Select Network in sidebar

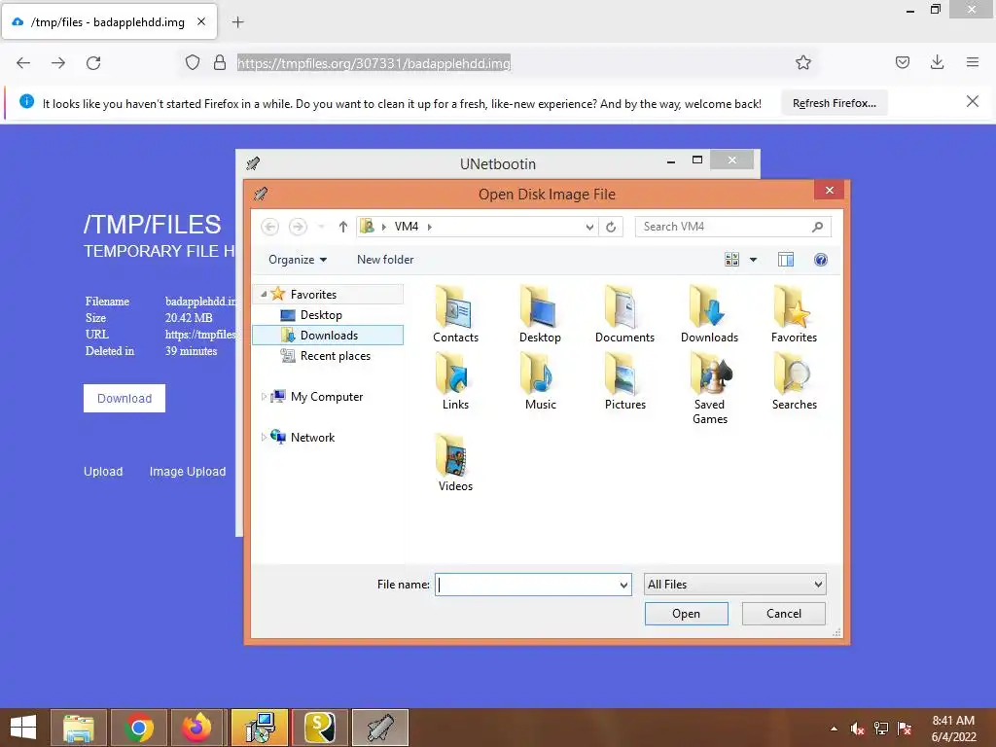click(x=312, y=437)
